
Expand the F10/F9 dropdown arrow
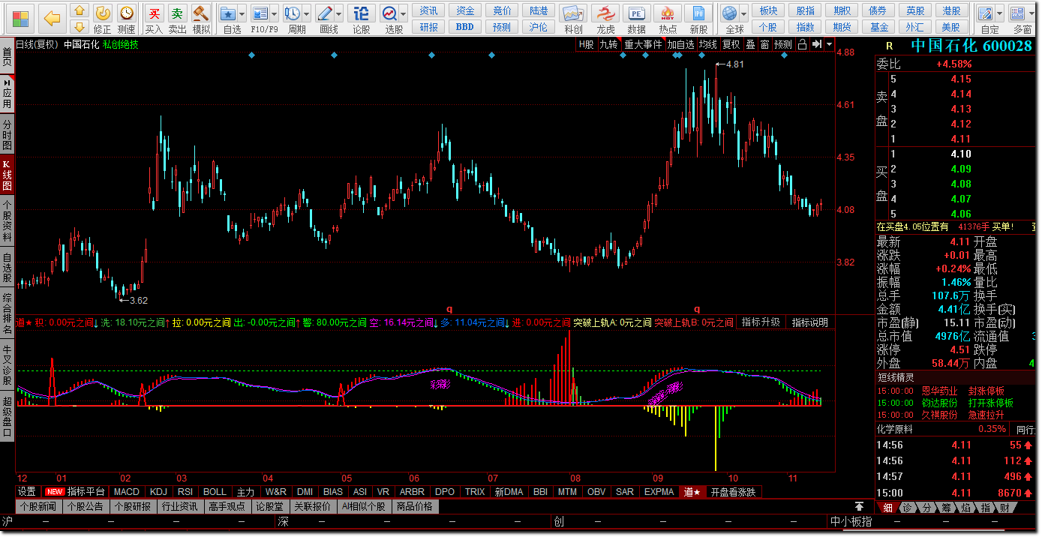click(x=274, y=13)
